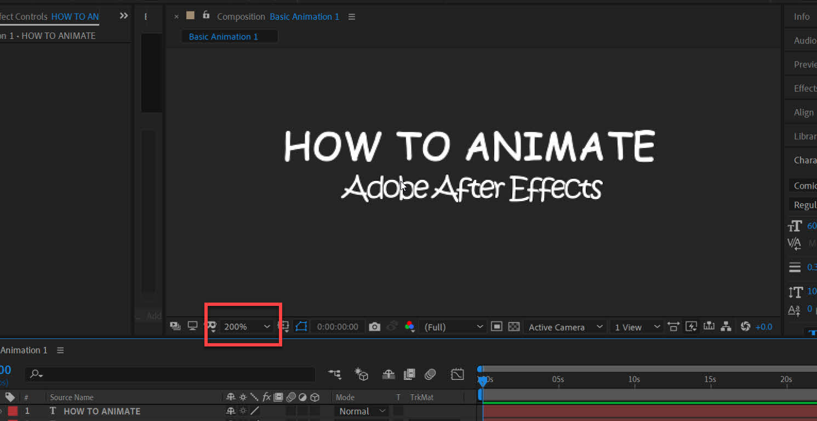This screenshot has width=817, height=421.
Task: Open grid and guide options
Action: [x=284, y=327]
